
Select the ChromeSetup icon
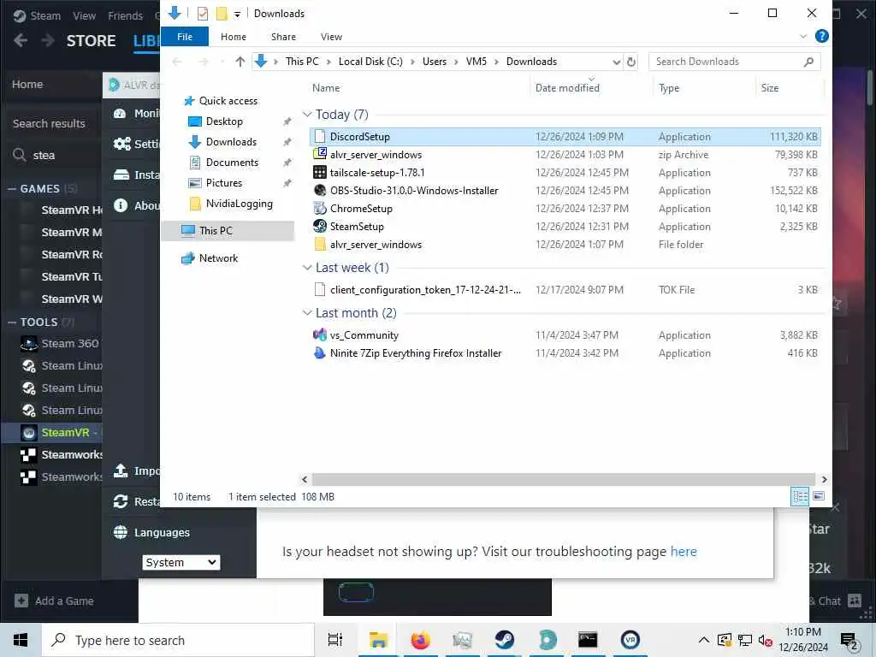pyautogui.click(x=320, y=209)
